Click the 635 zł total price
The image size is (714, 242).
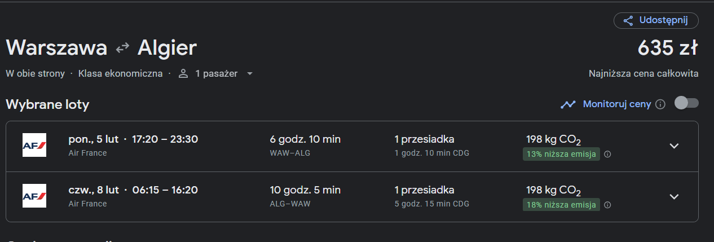point(668,49)
